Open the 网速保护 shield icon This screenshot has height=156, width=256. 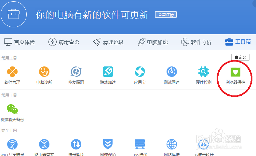click(108, 144)
